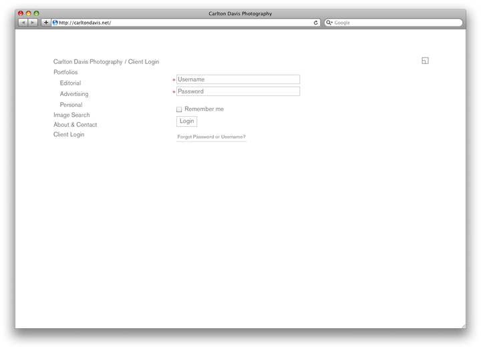
Task: Click the browser back arrow button
Action: (23, 23)
